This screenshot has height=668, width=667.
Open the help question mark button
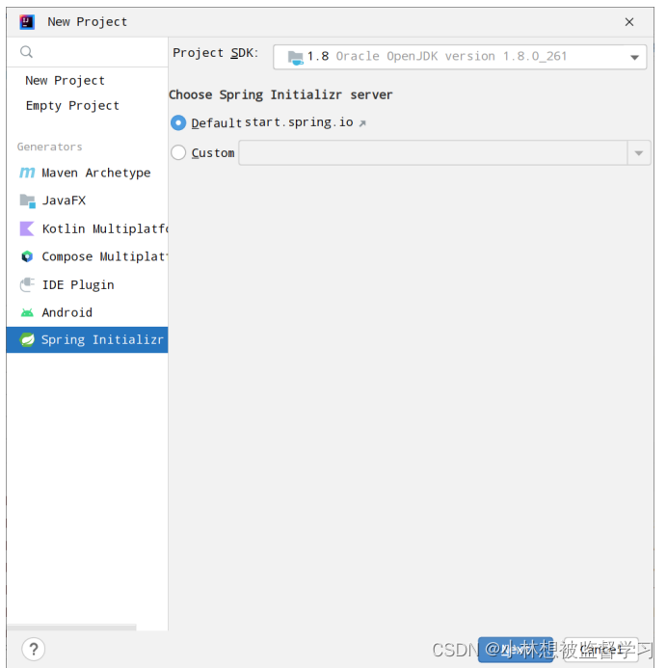[x=34, y=650]
